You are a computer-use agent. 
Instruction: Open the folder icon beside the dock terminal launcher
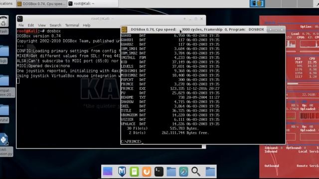coord(171,172)
